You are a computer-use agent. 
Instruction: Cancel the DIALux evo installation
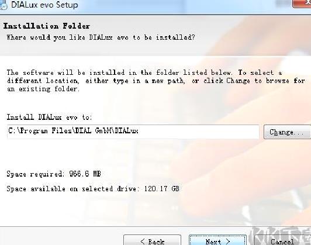click(x=282, y=240)
